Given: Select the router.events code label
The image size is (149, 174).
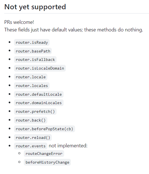Looking at the screenshot, I should click(x=31, y=146).
